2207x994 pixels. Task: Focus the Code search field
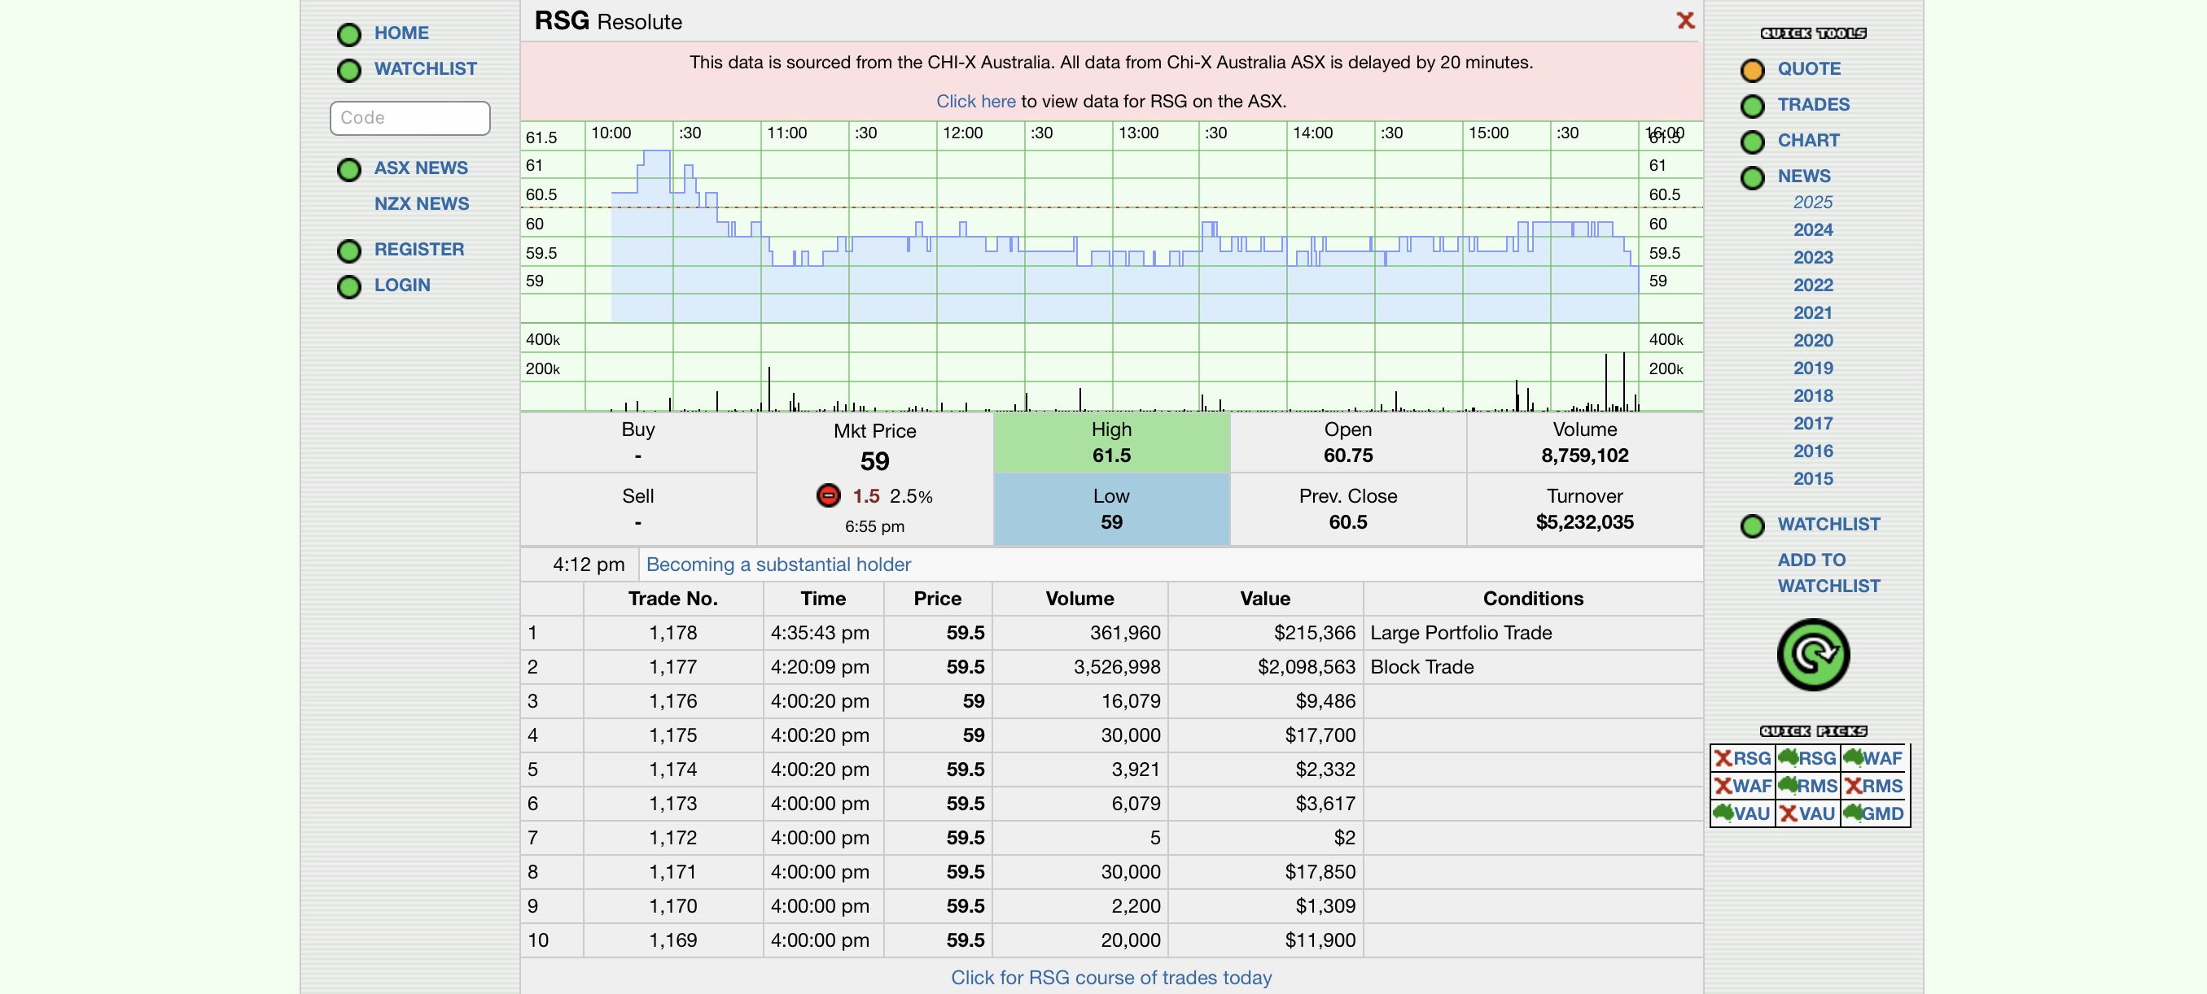409,118
